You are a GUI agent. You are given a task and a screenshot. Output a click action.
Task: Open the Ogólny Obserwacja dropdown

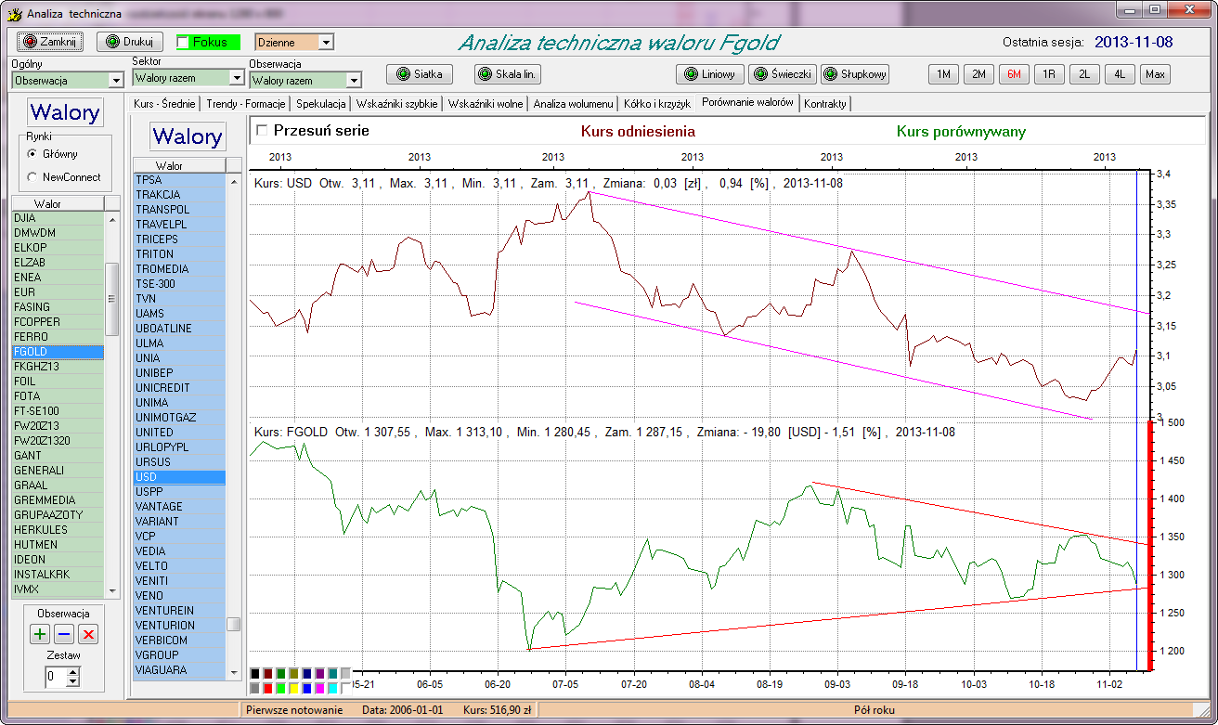pyautogui.click(x=116, y=81)
